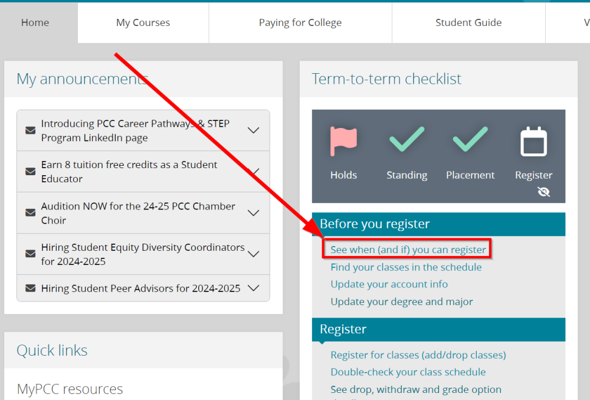Open Update your degree and major
590x400 pixels.
click(401, 301)
